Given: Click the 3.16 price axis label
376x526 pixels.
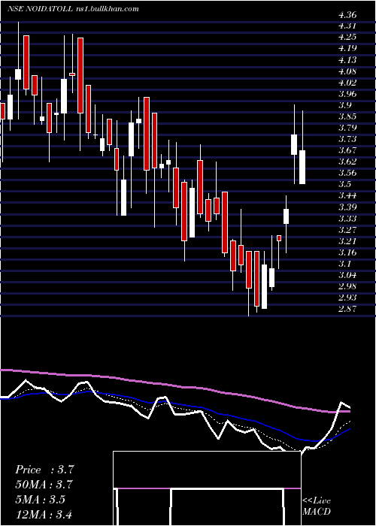Looking at the screenshot, I should [347, 252].
